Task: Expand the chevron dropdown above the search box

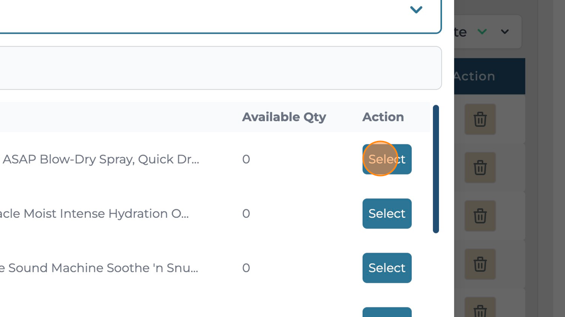Action: (416, 10)
